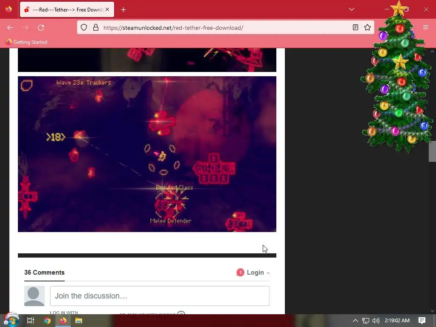Click the commenter avatar placeholder
436x327 pixels.
coord(34,296)
